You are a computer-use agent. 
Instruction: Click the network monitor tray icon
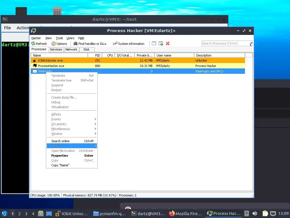(x=273, y=213)
